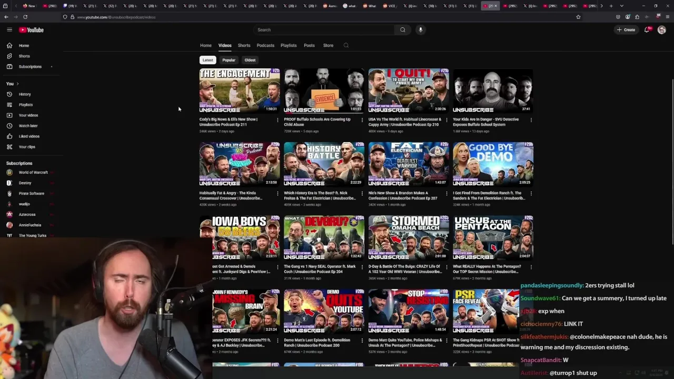Open the account avatar menu
The image size is (674, 379).
(662, 30)
